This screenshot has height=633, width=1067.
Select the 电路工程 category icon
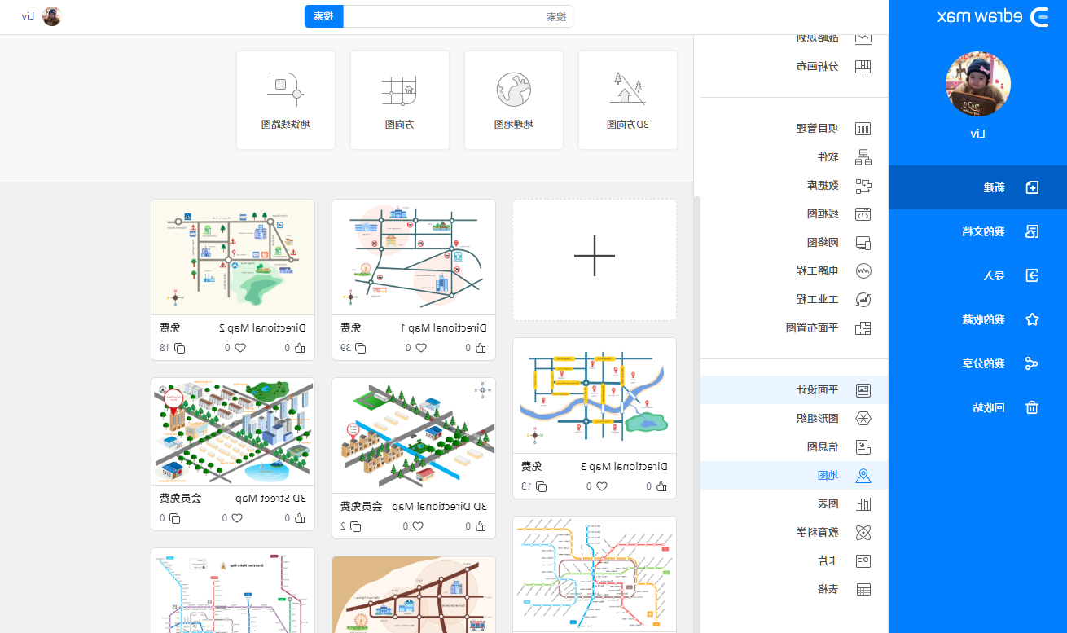[863, 270]
